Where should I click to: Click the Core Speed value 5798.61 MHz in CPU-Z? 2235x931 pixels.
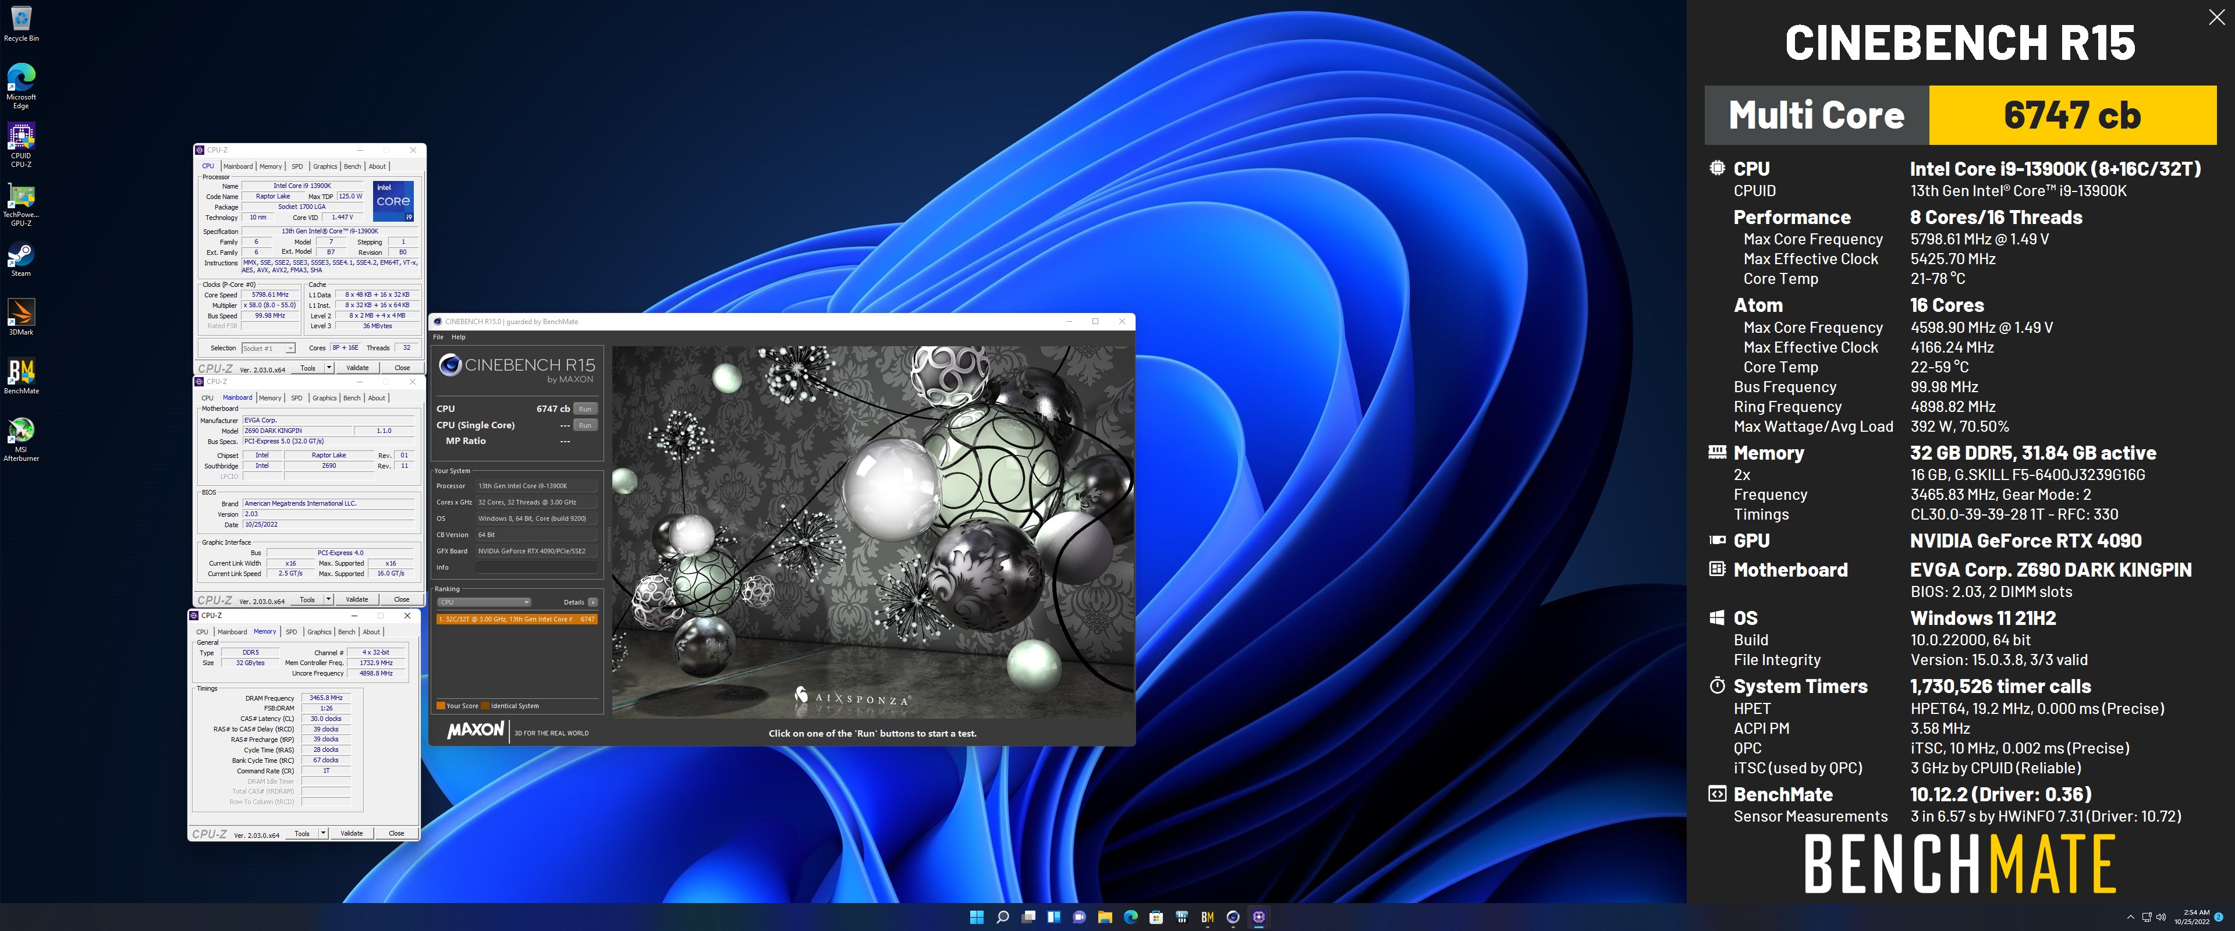pos(270,295)
